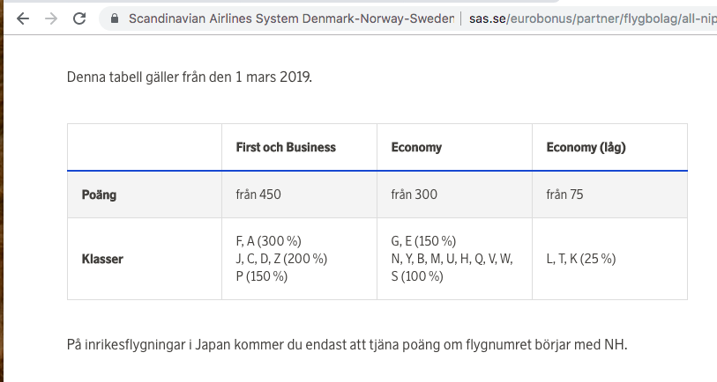Select the 'Klasser' row label
The image size is (717, 382).
coord(103,259)
